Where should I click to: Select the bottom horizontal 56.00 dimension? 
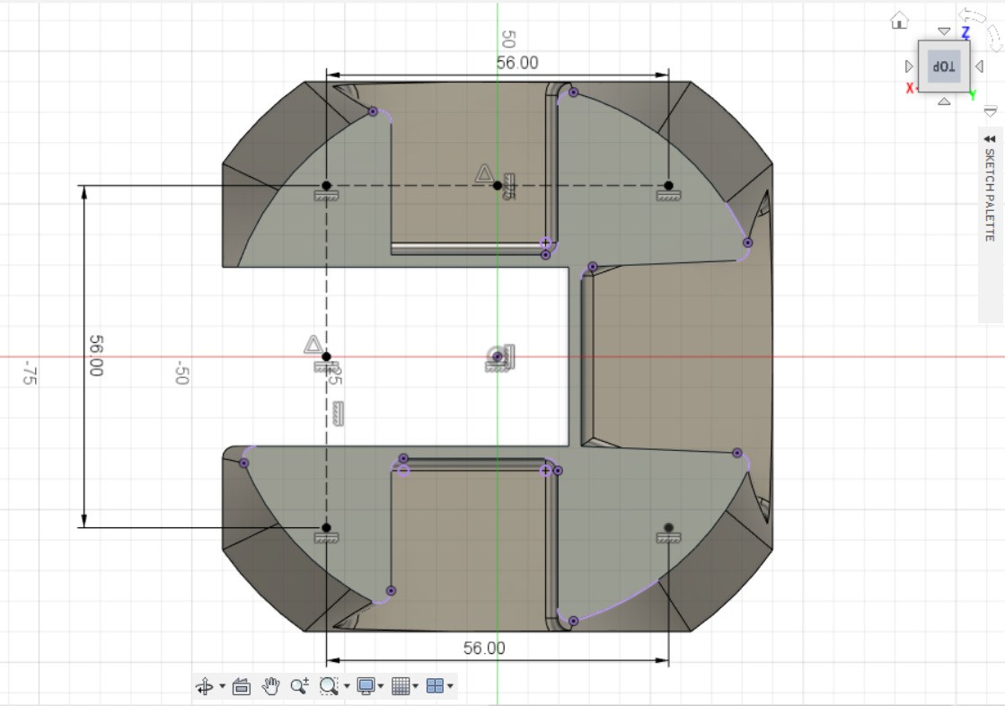click(484, 649)
